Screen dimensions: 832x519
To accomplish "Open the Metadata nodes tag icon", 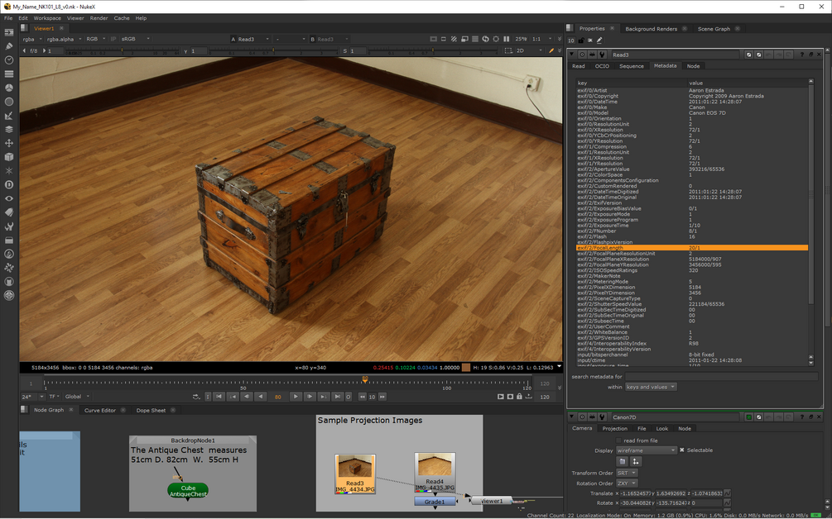I will [x=9, y=212].
